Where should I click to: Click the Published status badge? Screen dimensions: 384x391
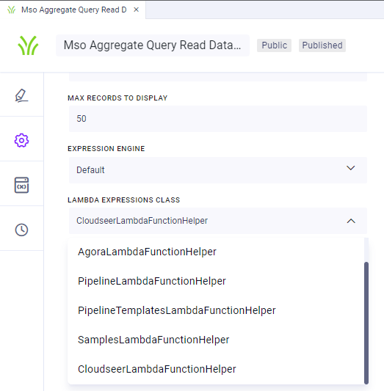coord(322,45)
